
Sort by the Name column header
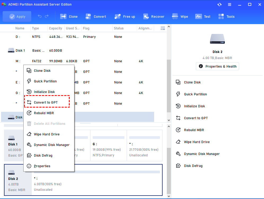coord(20,28)
